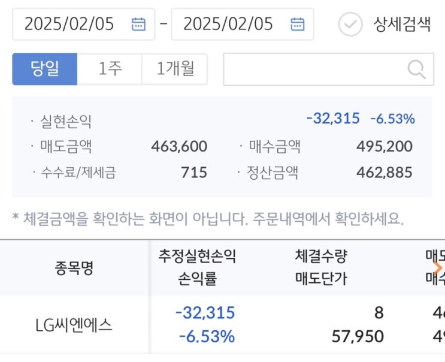The image size is (445, 362).
Task: Switch to the 1주 period tab
Action: click(110, 69)
